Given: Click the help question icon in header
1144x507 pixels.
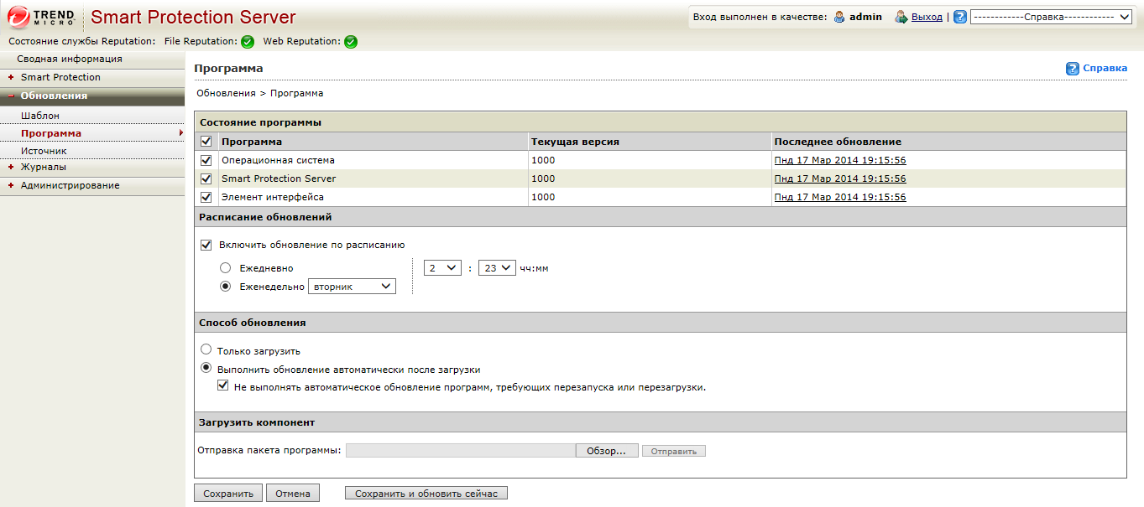Looking at the screenshot, I should [x=960, y=17].
